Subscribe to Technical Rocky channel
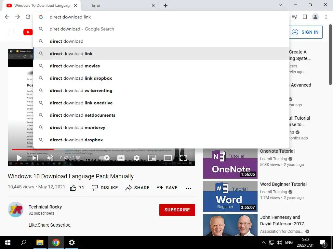The width and height of the screenshot is (333, 249). pyautogui.click(x=177, y=210)
